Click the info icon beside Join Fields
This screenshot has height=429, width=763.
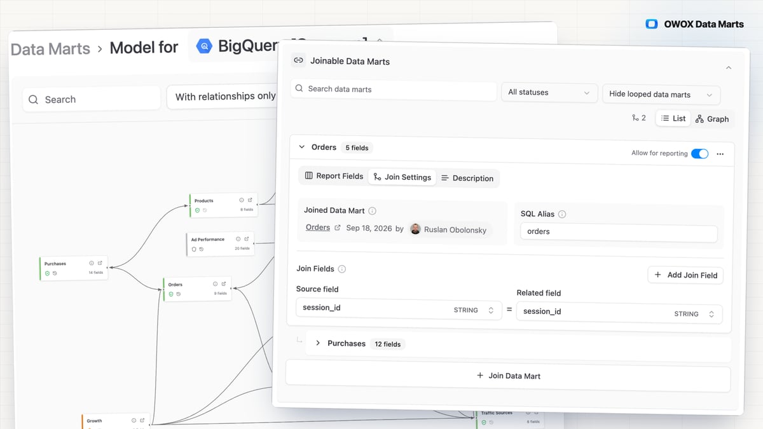pos(342,269)
